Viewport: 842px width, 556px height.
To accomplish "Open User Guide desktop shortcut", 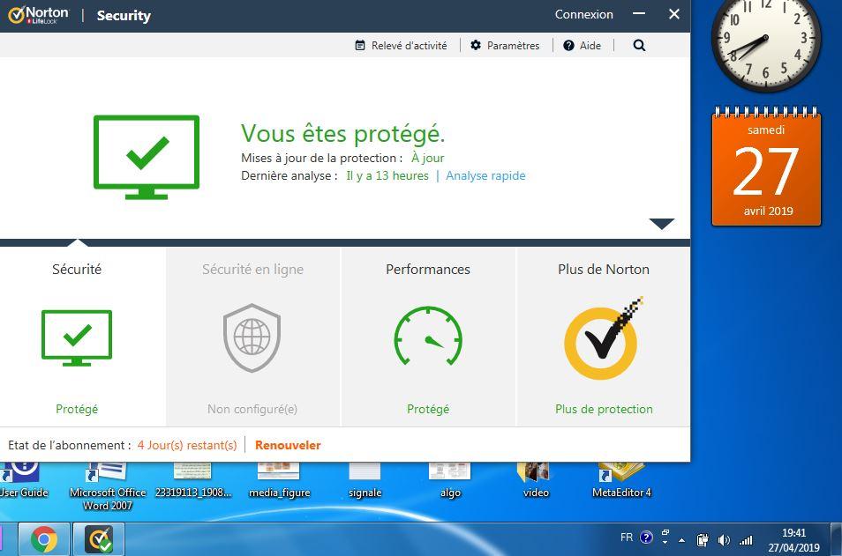I will pos(23,480).
